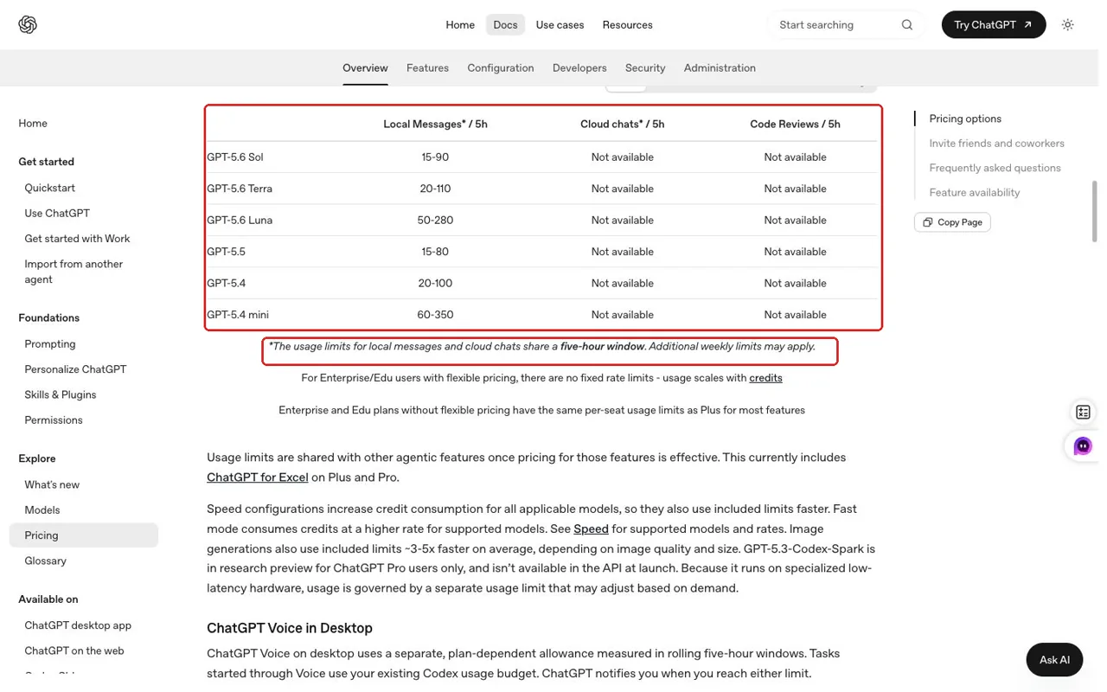The height and width of the screenshot is (692, 1107).
Task: Go to Models in the sidebar
Action: point(42,510)
